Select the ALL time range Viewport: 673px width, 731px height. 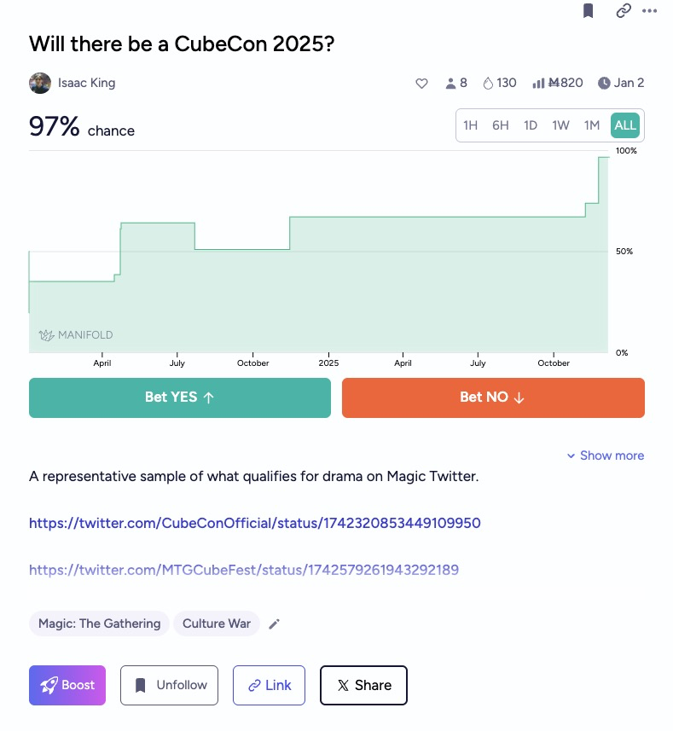point(625,125)
